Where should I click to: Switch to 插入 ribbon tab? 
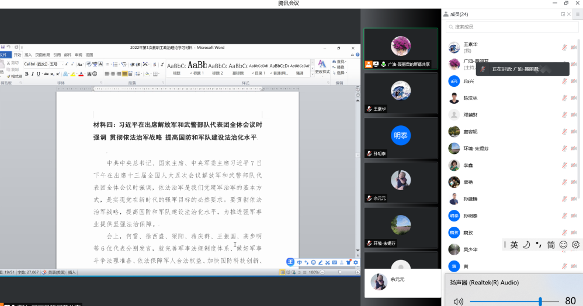28,55
